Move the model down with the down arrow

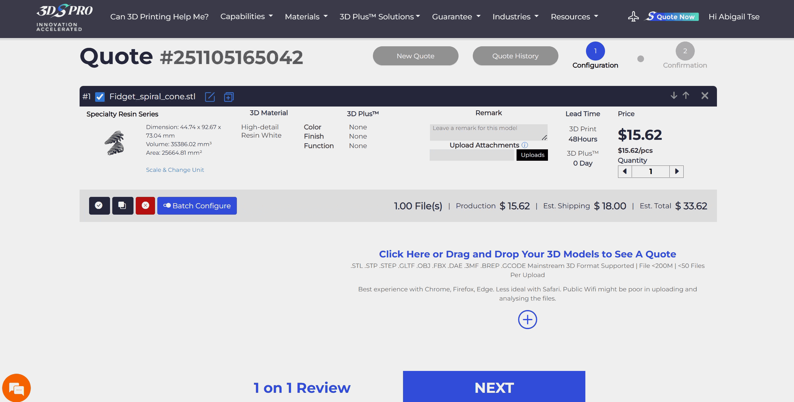point(674,95)
